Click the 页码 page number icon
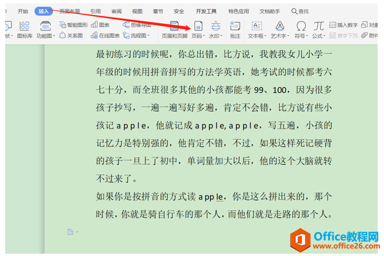This screenshot has width=384, height=256. pos(198,26)
